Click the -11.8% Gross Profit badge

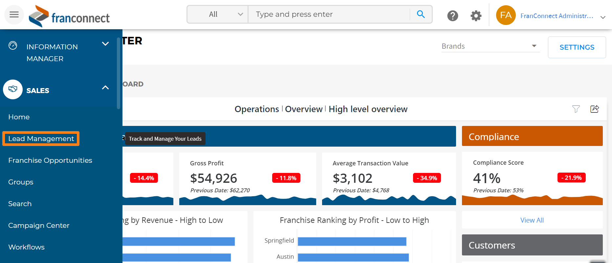(286, 178)
